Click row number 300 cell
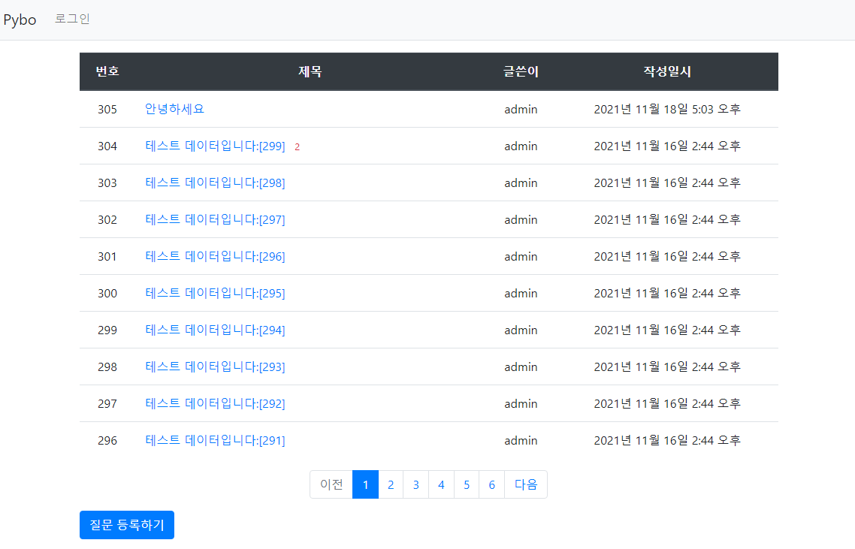This screenshot has width=855, height=549. (107, 294)
